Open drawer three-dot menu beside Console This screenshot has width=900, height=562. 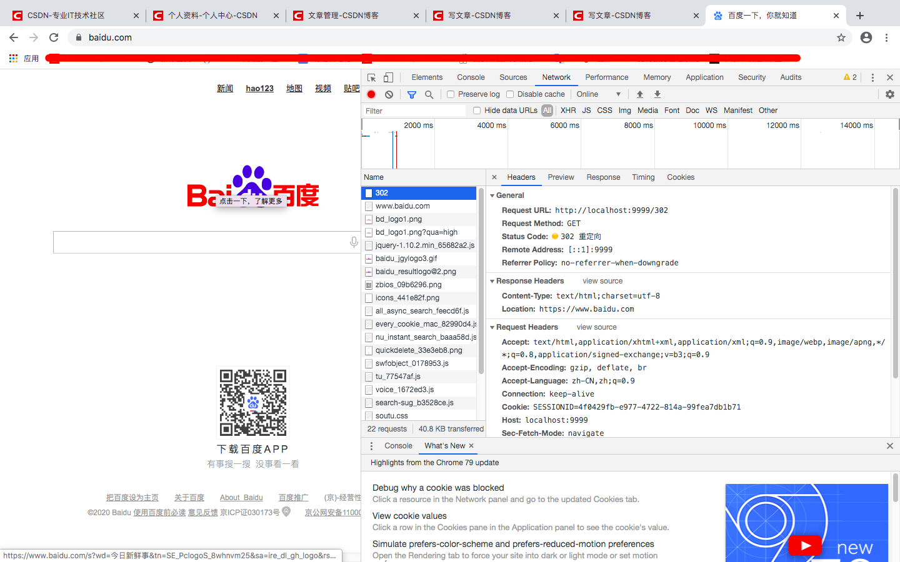click(x=371, y=446)
